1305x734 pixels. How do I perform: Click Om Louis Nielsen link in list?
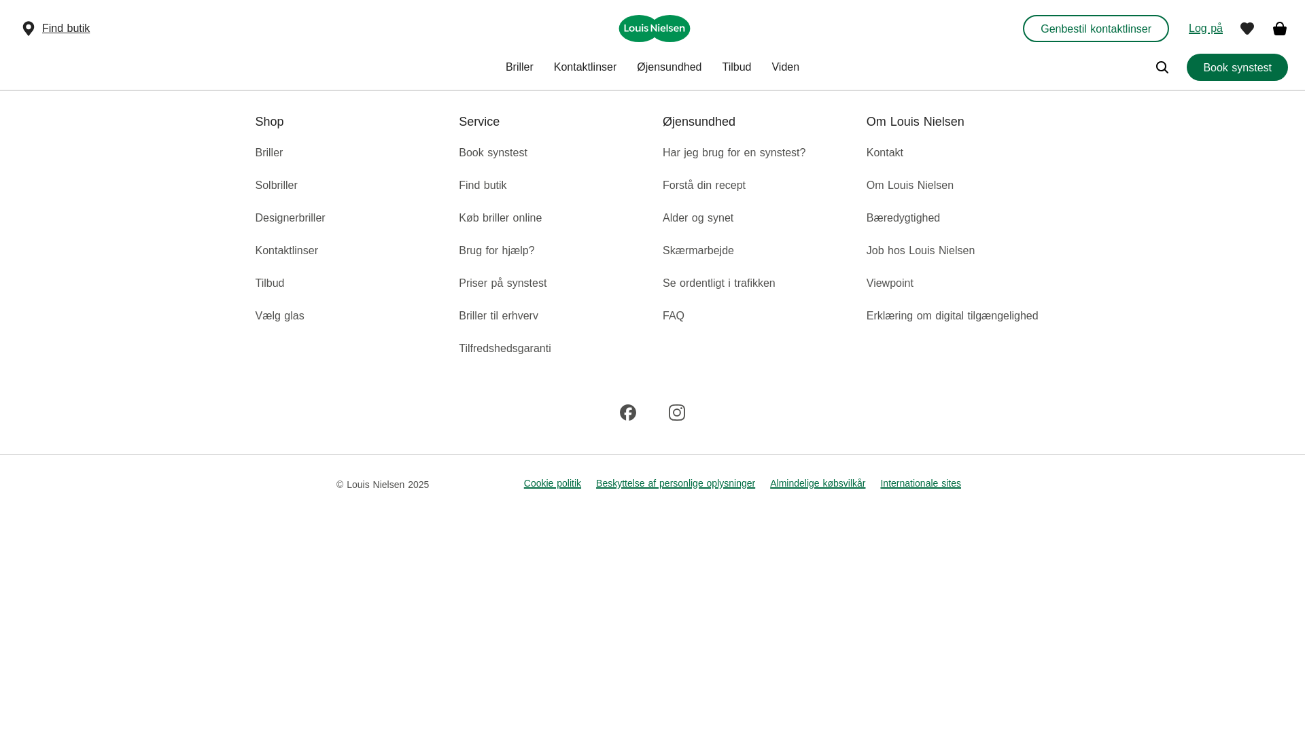pyautogui.click(x=909, y=186)
